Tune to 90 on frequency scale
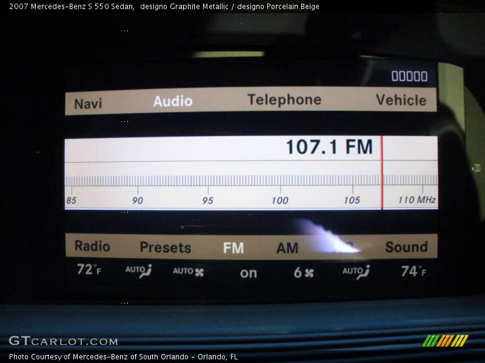The image size is (485, 363). click(x=138, y=201)
